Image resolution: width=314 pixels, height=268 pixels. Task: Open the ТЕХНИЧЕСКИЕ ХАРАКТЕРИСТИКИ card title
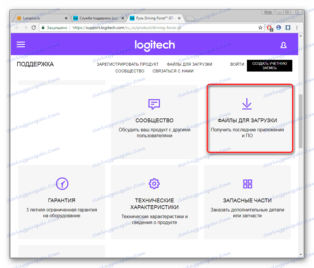[154, 204]
